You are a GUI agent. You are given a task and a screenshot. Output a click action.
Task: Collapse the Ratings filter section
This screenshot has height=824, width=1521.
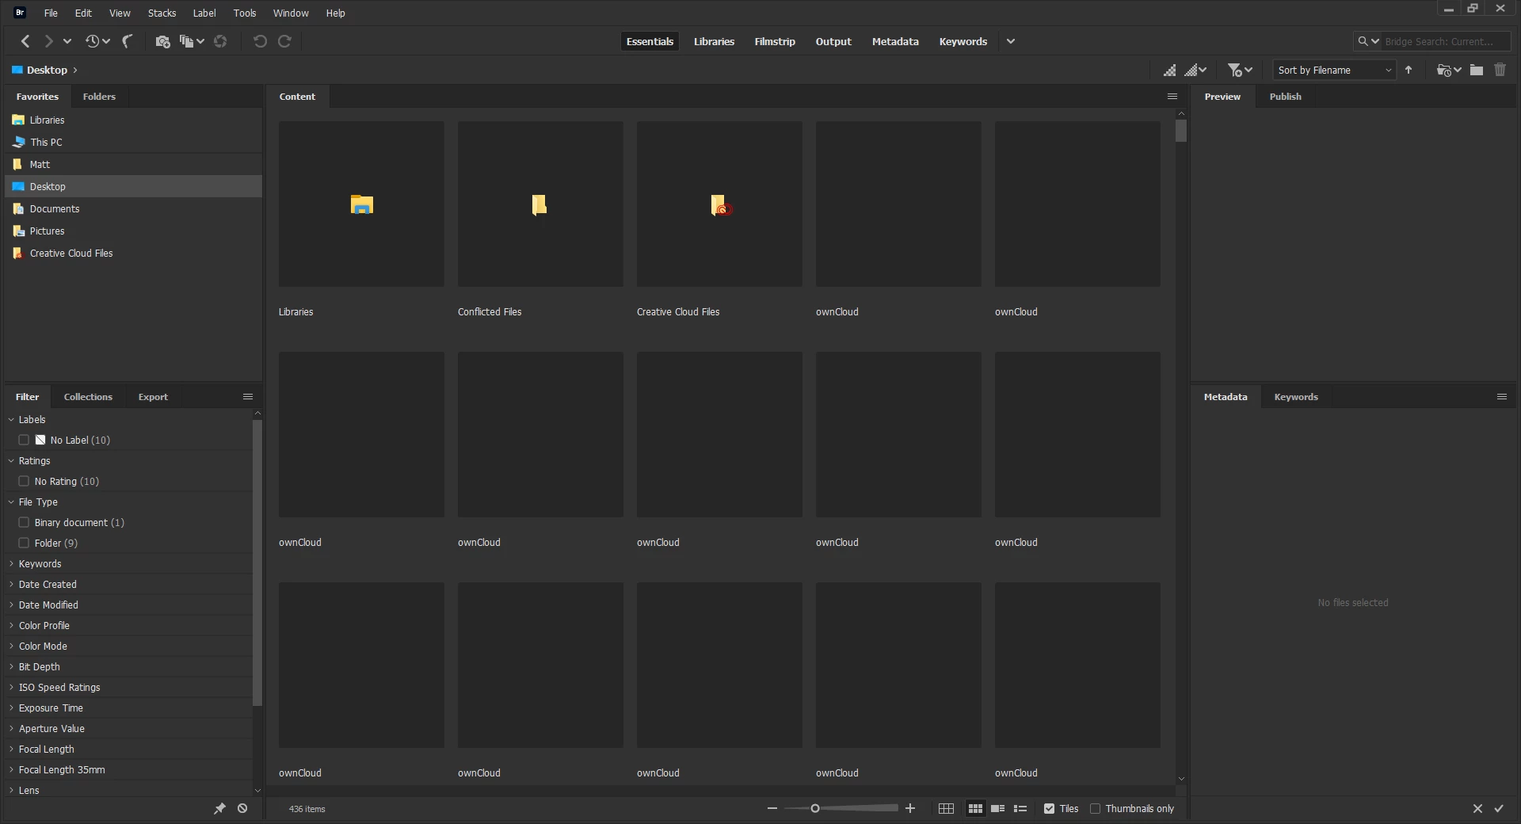pos(11,460)
